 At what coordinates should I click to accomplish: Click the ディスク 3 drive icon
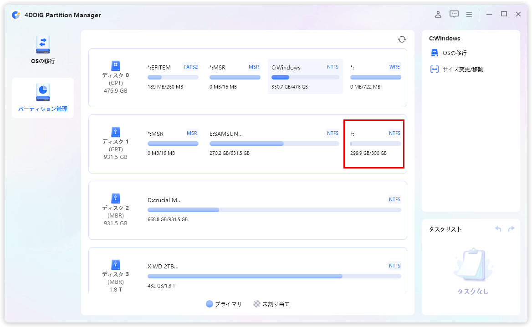[116, 264]
